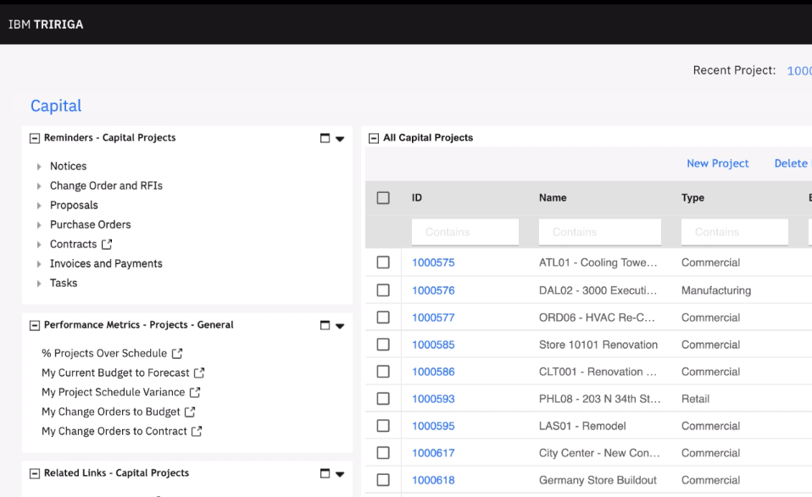The height and width of the screenshot is (497, 812).
Task: Collapse the Reminders - Capital Projects section
Action: click(35, 138)
